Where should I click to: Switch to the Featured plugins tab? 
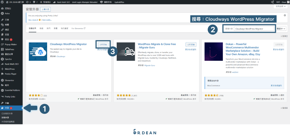(x=41, y=29)
